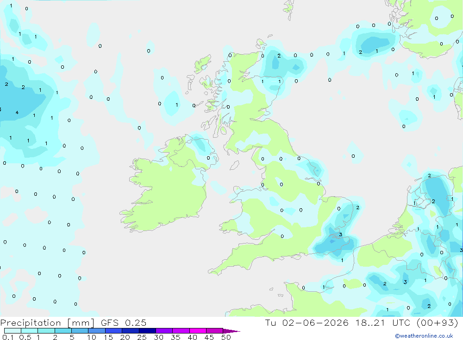Select the 0.5–1 mm legend color swatch
This screenshot has width=463, height=340.
coord(30,331)
